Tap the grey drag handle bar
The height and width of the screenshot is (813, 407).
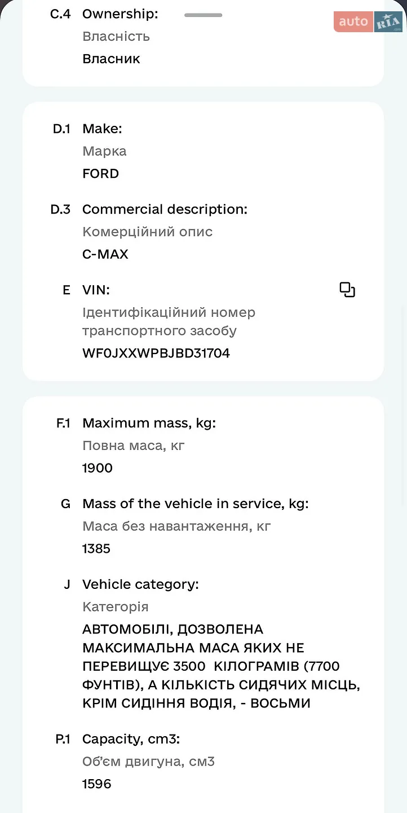(203, 15)
